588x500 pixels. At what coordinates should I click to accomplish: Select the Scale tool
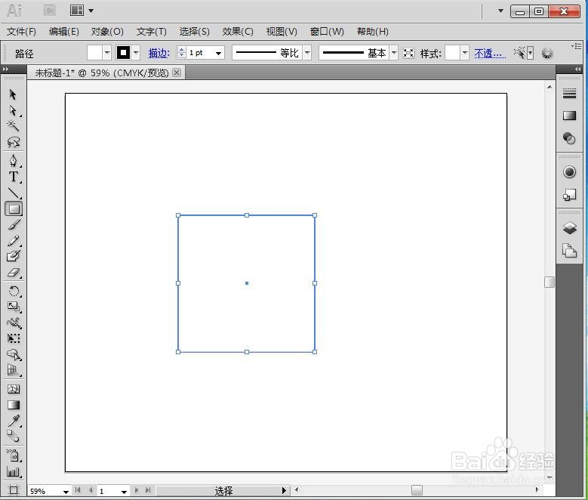13,307
